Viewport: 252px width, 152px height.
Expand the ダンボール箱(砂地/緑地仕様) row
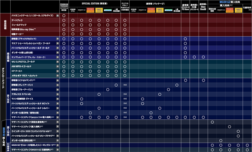tap(57, 113)
